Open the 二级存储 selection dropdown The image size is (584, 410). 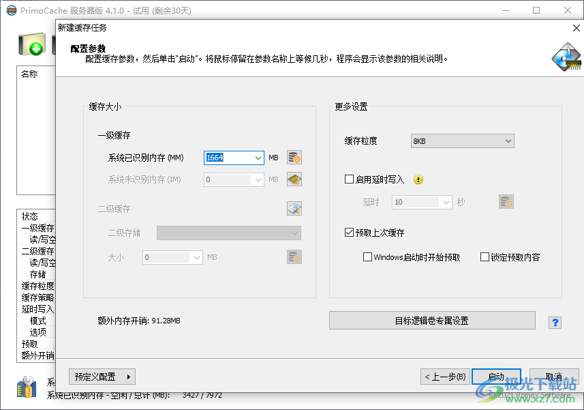tap(229, 233)
